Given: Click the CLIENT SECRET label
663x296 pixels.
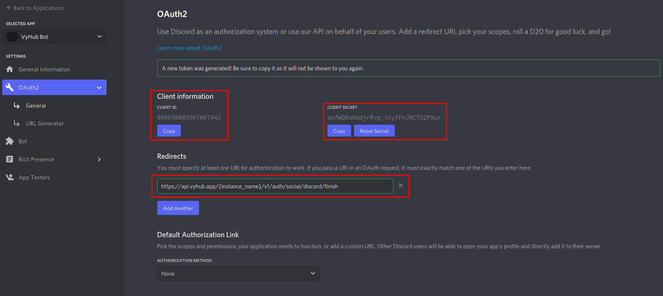Looking at the screenshot, I should click(342, 107).
